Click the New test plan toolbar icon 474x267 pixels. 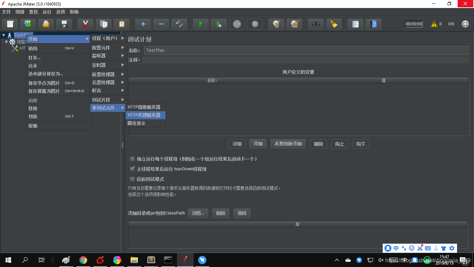point(10,24)
